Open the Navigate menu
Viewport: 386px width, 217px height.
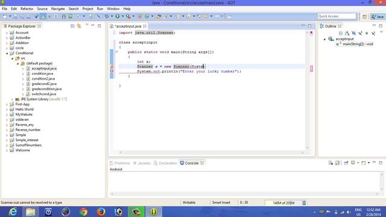(58, 8)
